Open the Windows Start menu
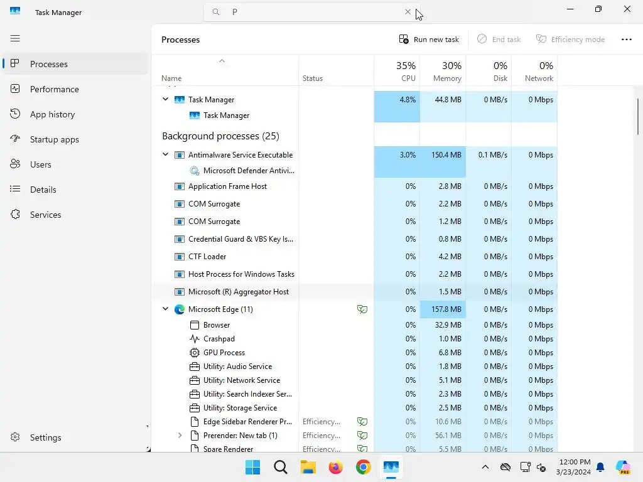The width and height of the screenshot is (643, 482). [x=252, y=467]
